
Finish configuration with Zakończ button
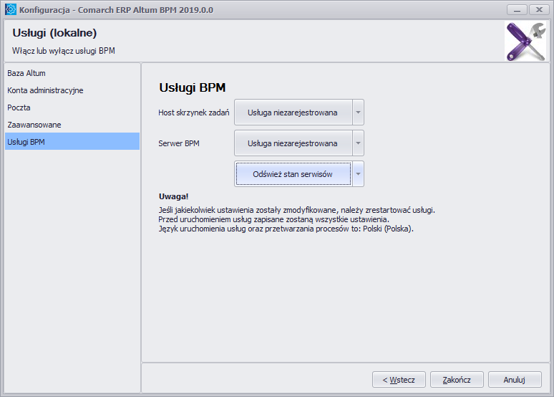pos(457,380)
